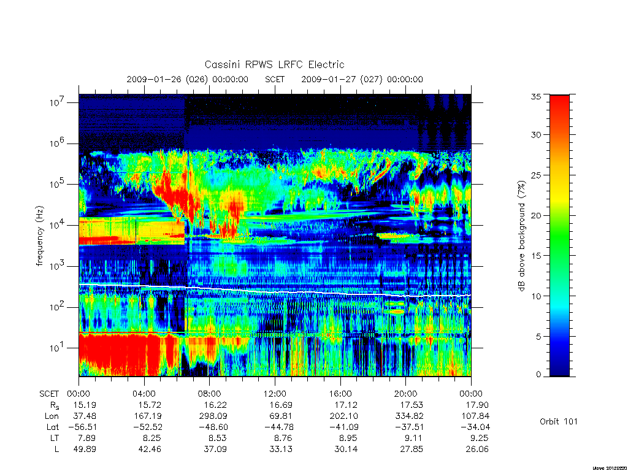Click the Rs value '15.72'

coord(150,405)
